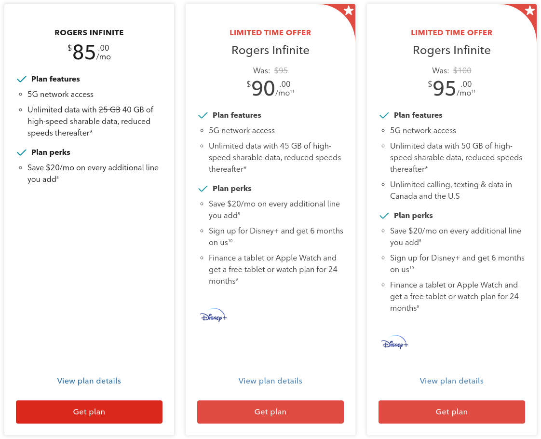This screenshot has height=439, width=541.
Task: Click the Plan features checkmark in the $95 plan
Action: [384, 115]
